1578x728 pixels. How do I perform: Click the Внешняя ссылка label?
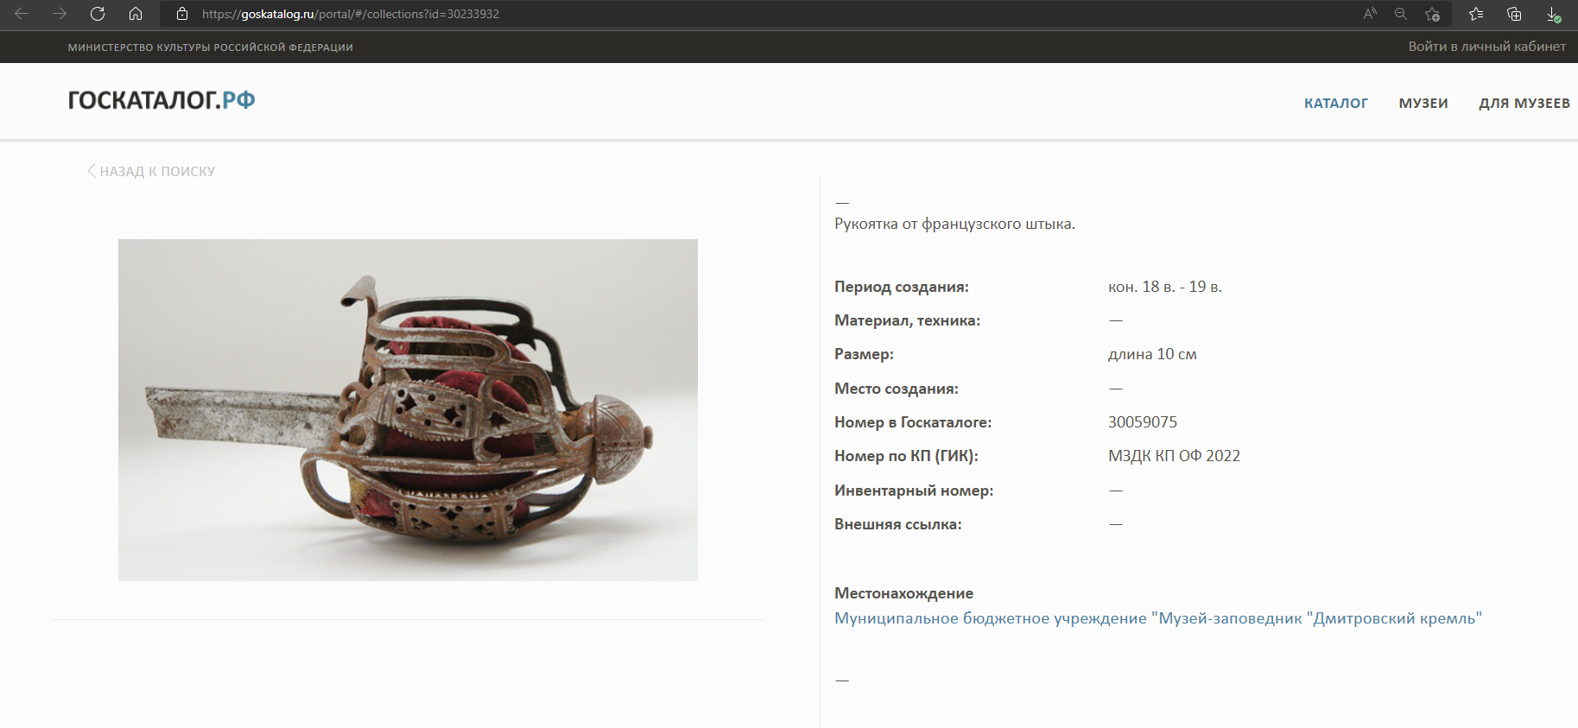tap(898, 524)
